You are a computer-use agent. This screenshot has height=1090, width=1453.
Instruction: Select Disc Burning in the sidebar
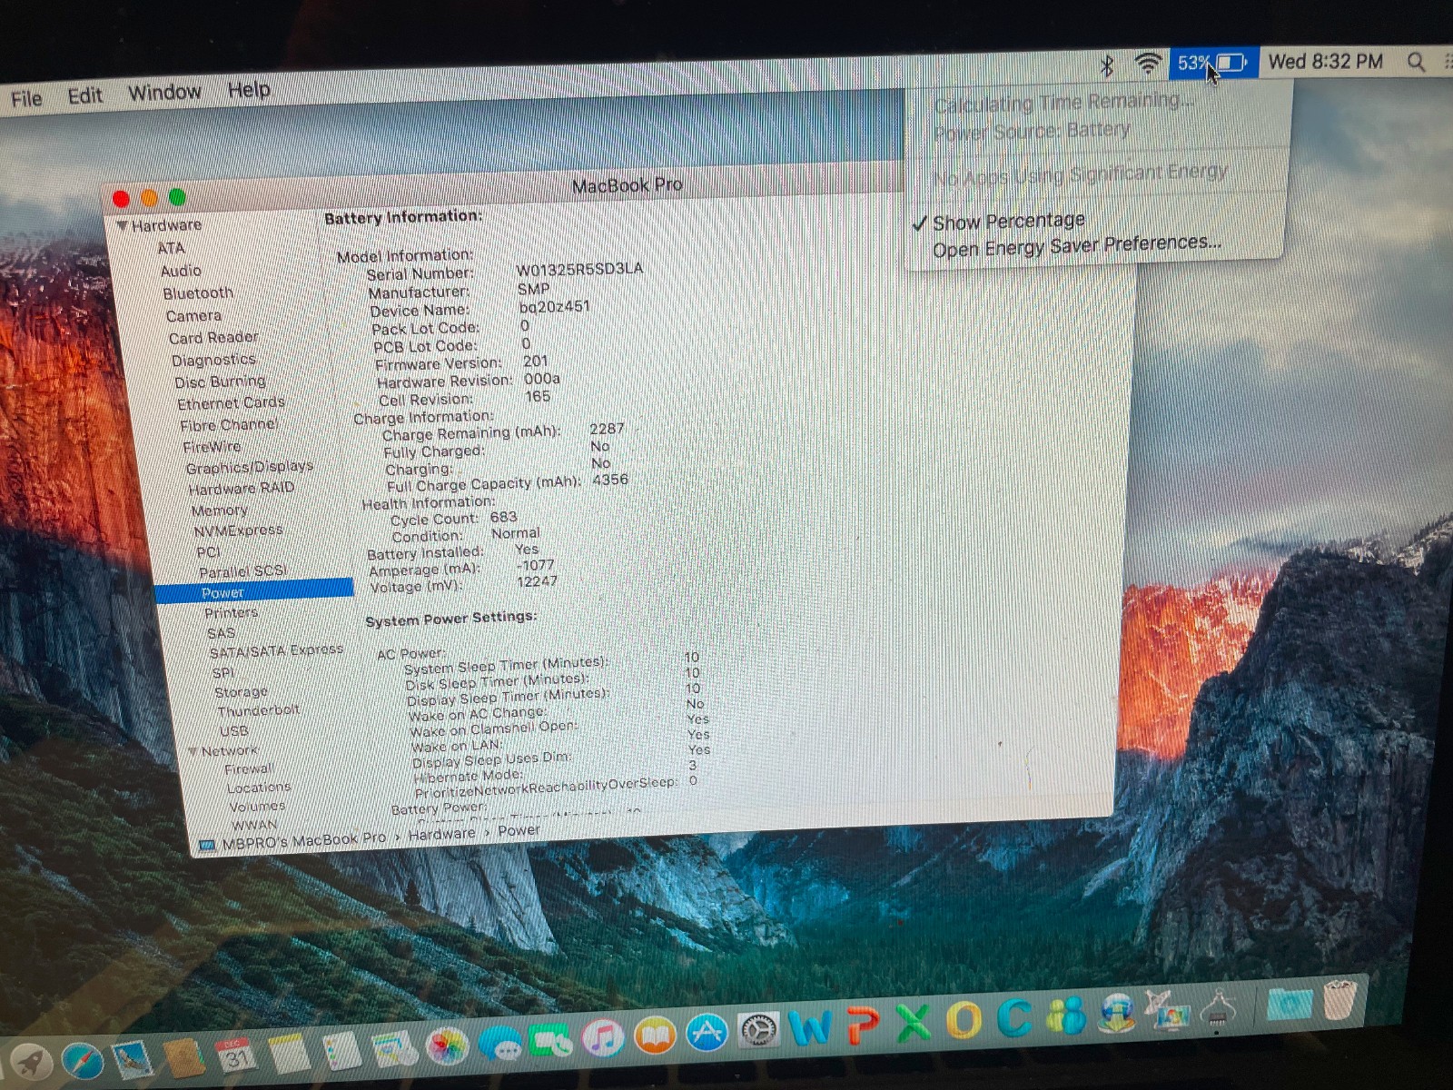[x=220, y=381]
